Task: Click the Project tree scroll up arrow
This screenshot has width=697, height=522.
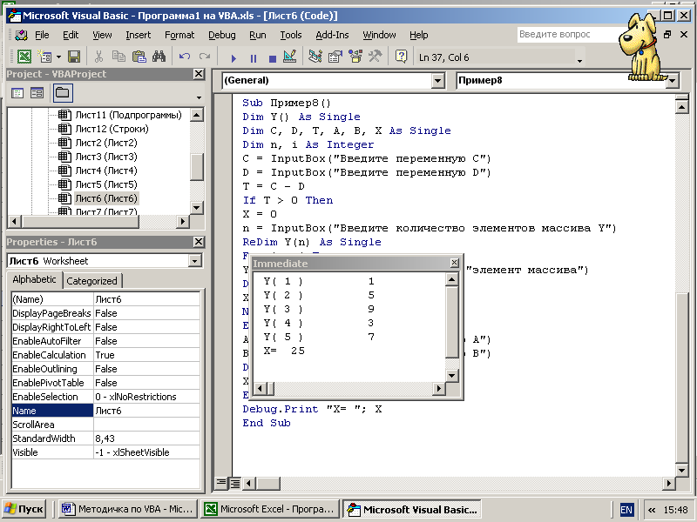Action: click(197, 115)
